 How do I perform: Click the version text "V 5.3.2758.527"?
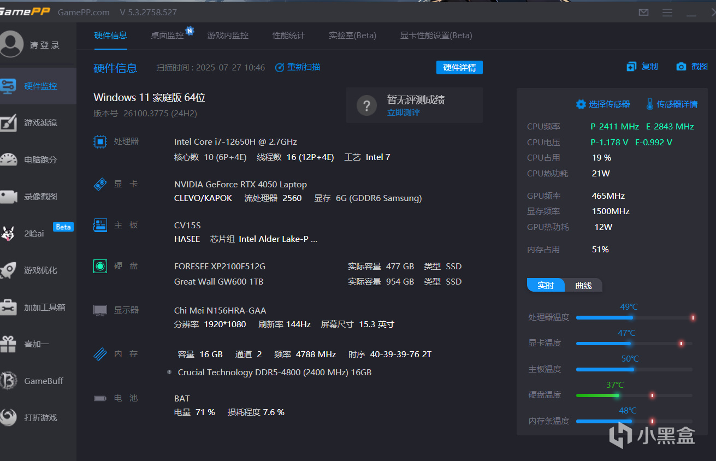[148, 12]
